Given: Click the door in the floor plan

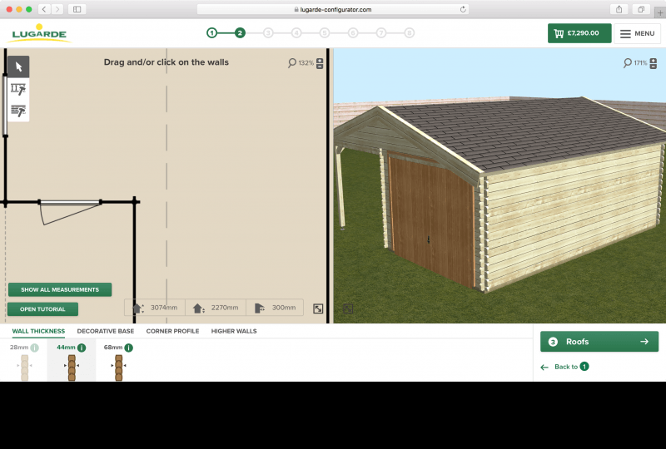Looking at the screenshot, I should [x=70, y=210].
